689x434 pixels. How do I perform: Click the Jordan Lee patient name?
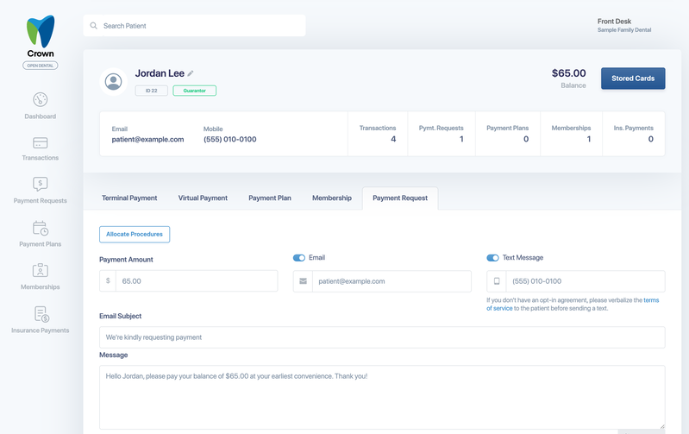(x=160, y=73)
